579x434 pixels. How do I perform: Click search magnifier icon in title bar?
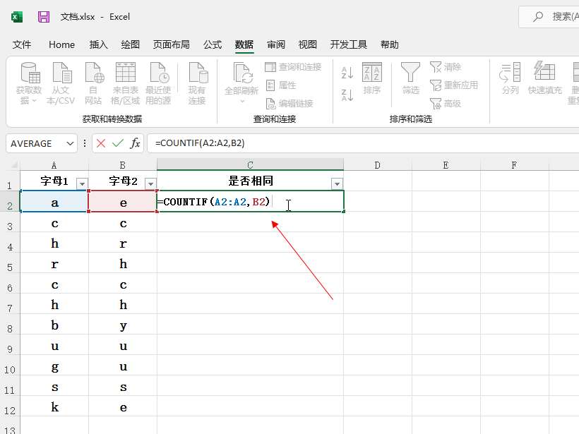click(538, 16)
